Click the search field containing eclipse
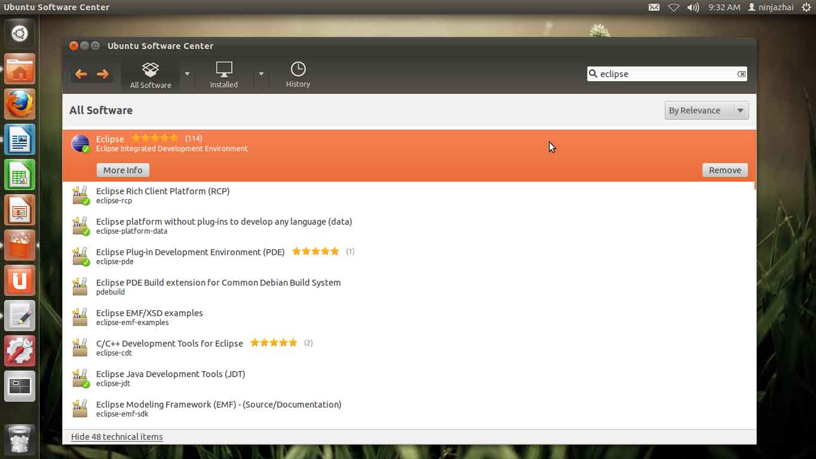816x459 pixels. (x=667, y=74)
